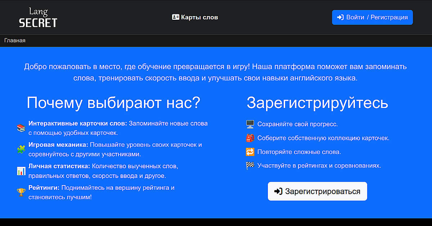Click the backpack icon next to Соберите собственную коллекцию
Viewport: 432px width, 226px height.
(x=250, y=138)
